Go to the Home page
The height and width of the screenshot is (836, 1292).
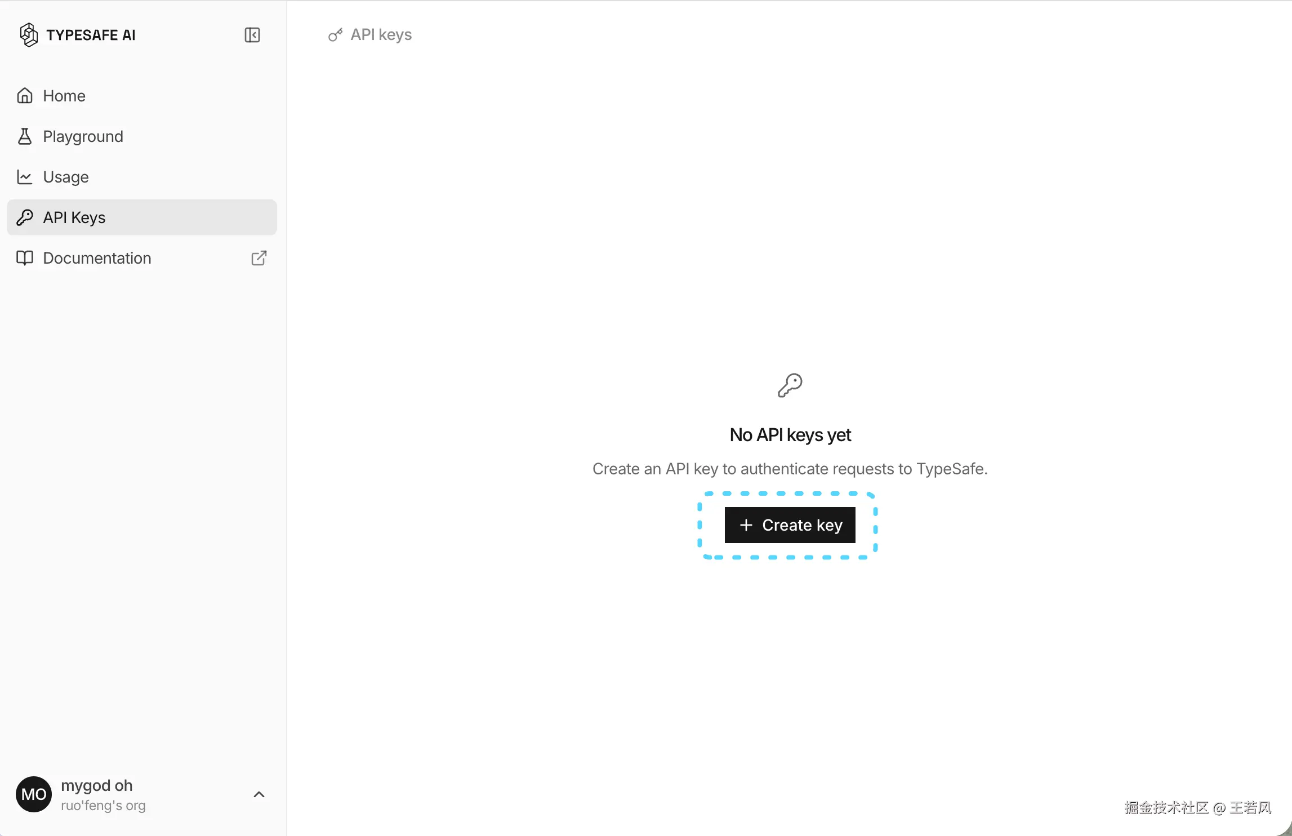click(x=142, y=96)
